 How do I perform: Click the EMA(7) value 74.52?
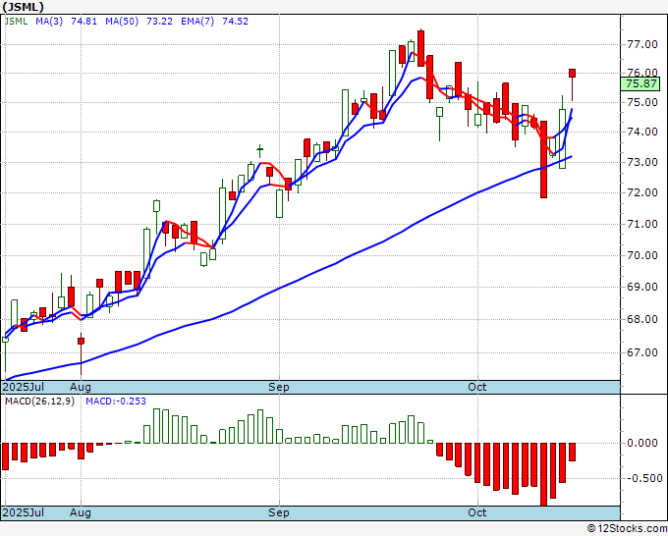point(235,22)
